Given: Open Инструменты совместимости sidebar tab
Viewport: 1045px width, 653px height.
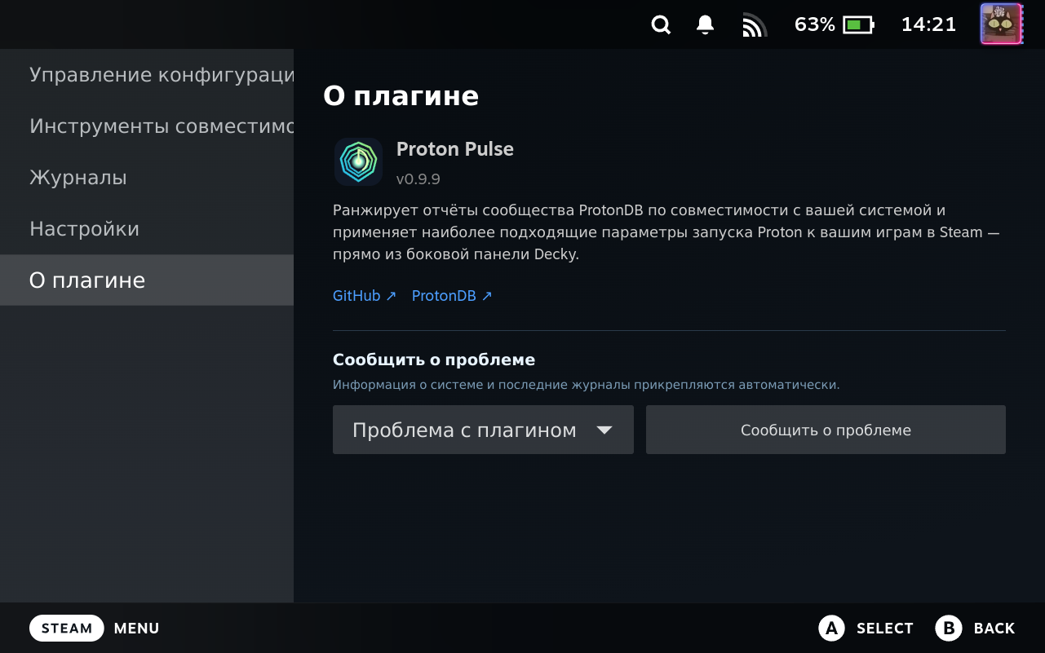Looking at the screenshot, I should click(x=147, y=126).
